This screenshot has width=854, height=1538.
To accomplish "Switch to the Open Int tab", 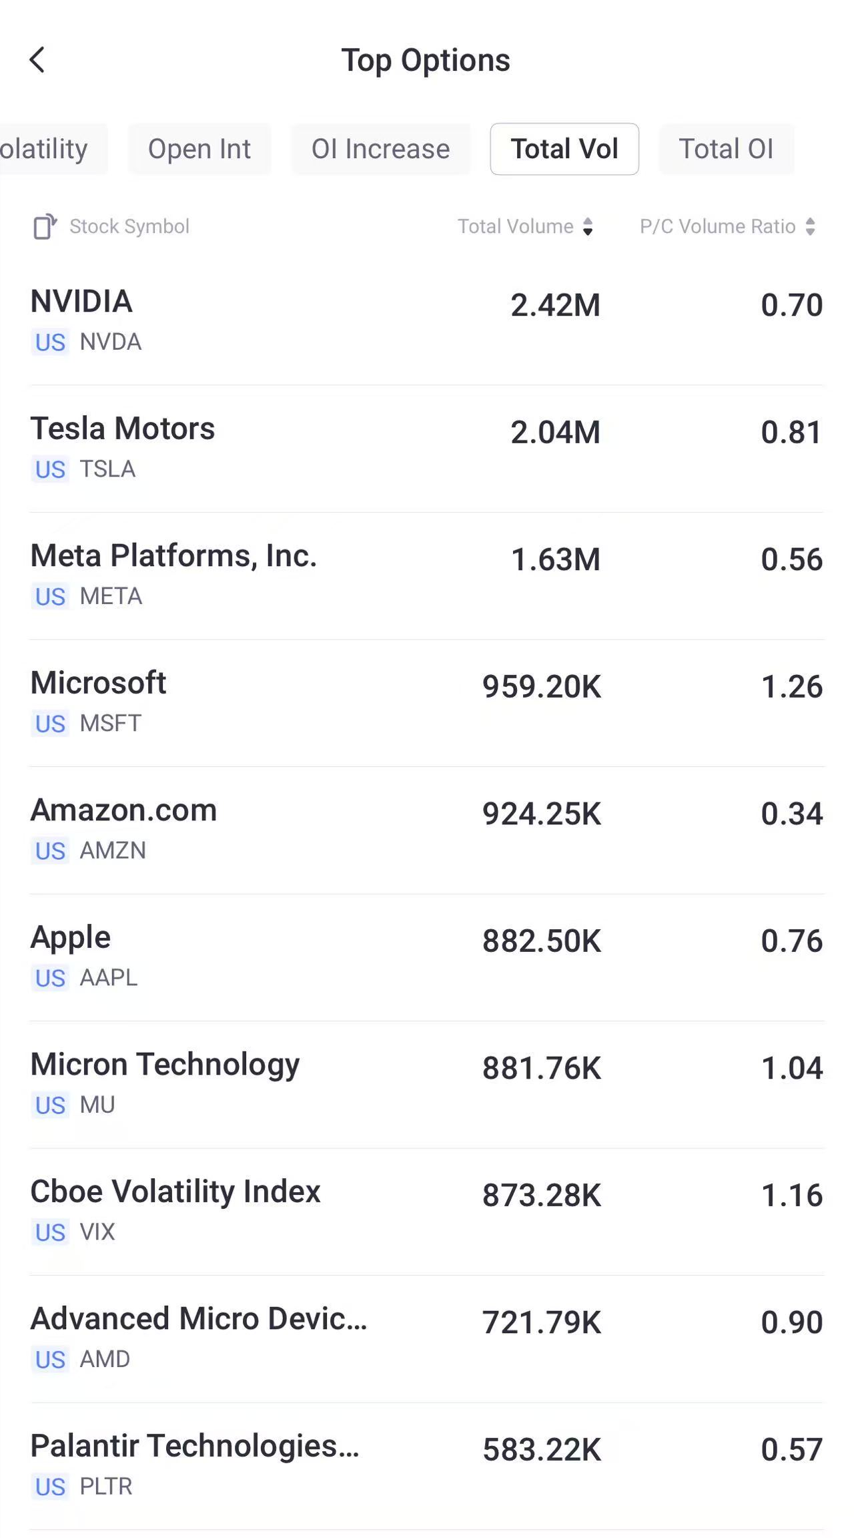I will [199, 149].
